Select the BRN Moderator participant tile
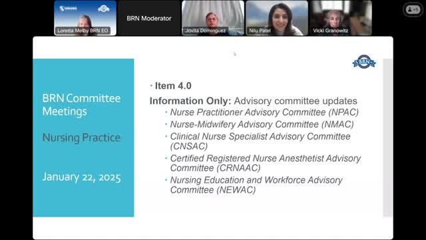The height and width of the screenshot is (240, 426). pos(149,18)
